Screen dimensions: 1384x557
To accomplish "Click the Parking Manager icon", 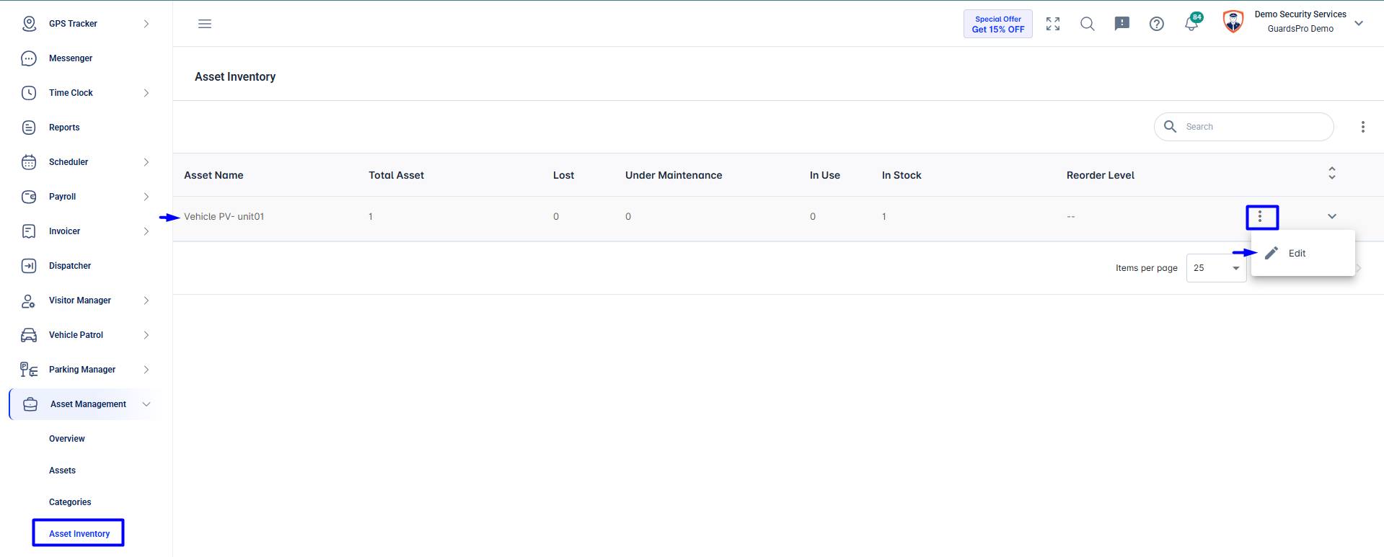I will click(29, 370).
